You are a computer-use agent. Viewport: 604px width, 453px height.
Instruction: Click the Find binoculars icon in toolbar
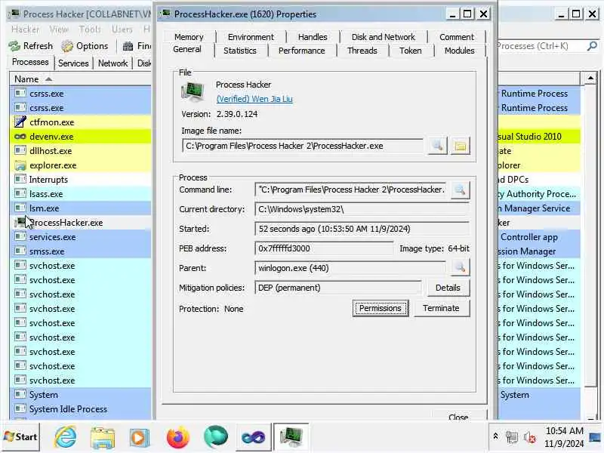tap(128, 46)
